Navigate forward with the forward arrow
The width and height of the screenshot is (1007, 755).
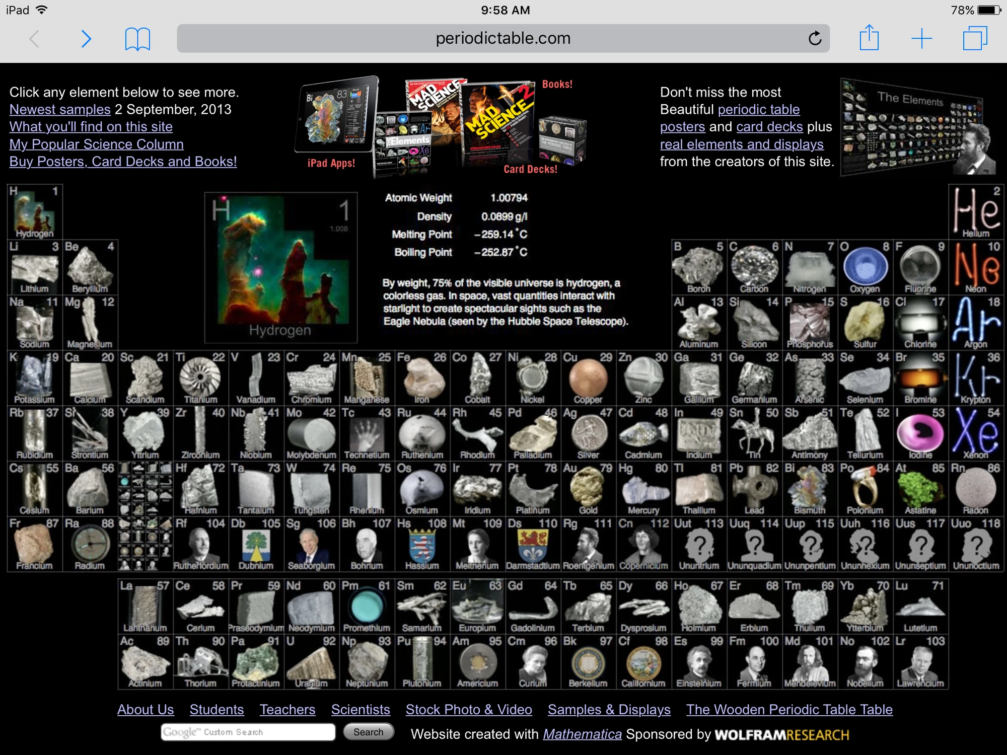click(x=86, y=39)
